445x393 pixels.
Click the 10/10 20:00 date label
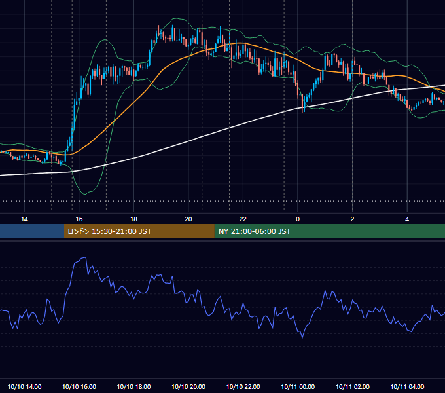point(188,386)
